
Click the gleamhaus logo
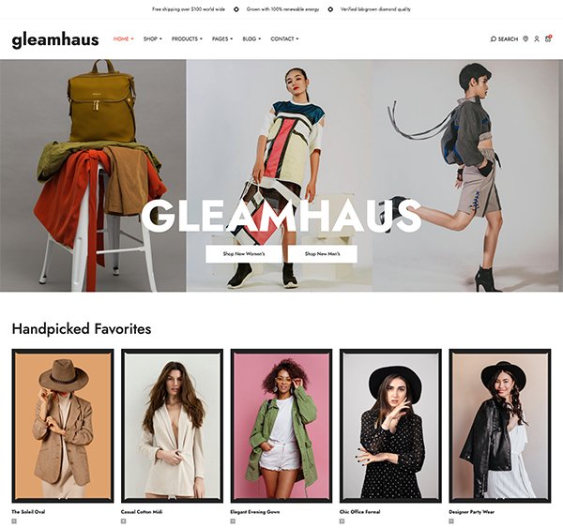(x=55, y=39)
